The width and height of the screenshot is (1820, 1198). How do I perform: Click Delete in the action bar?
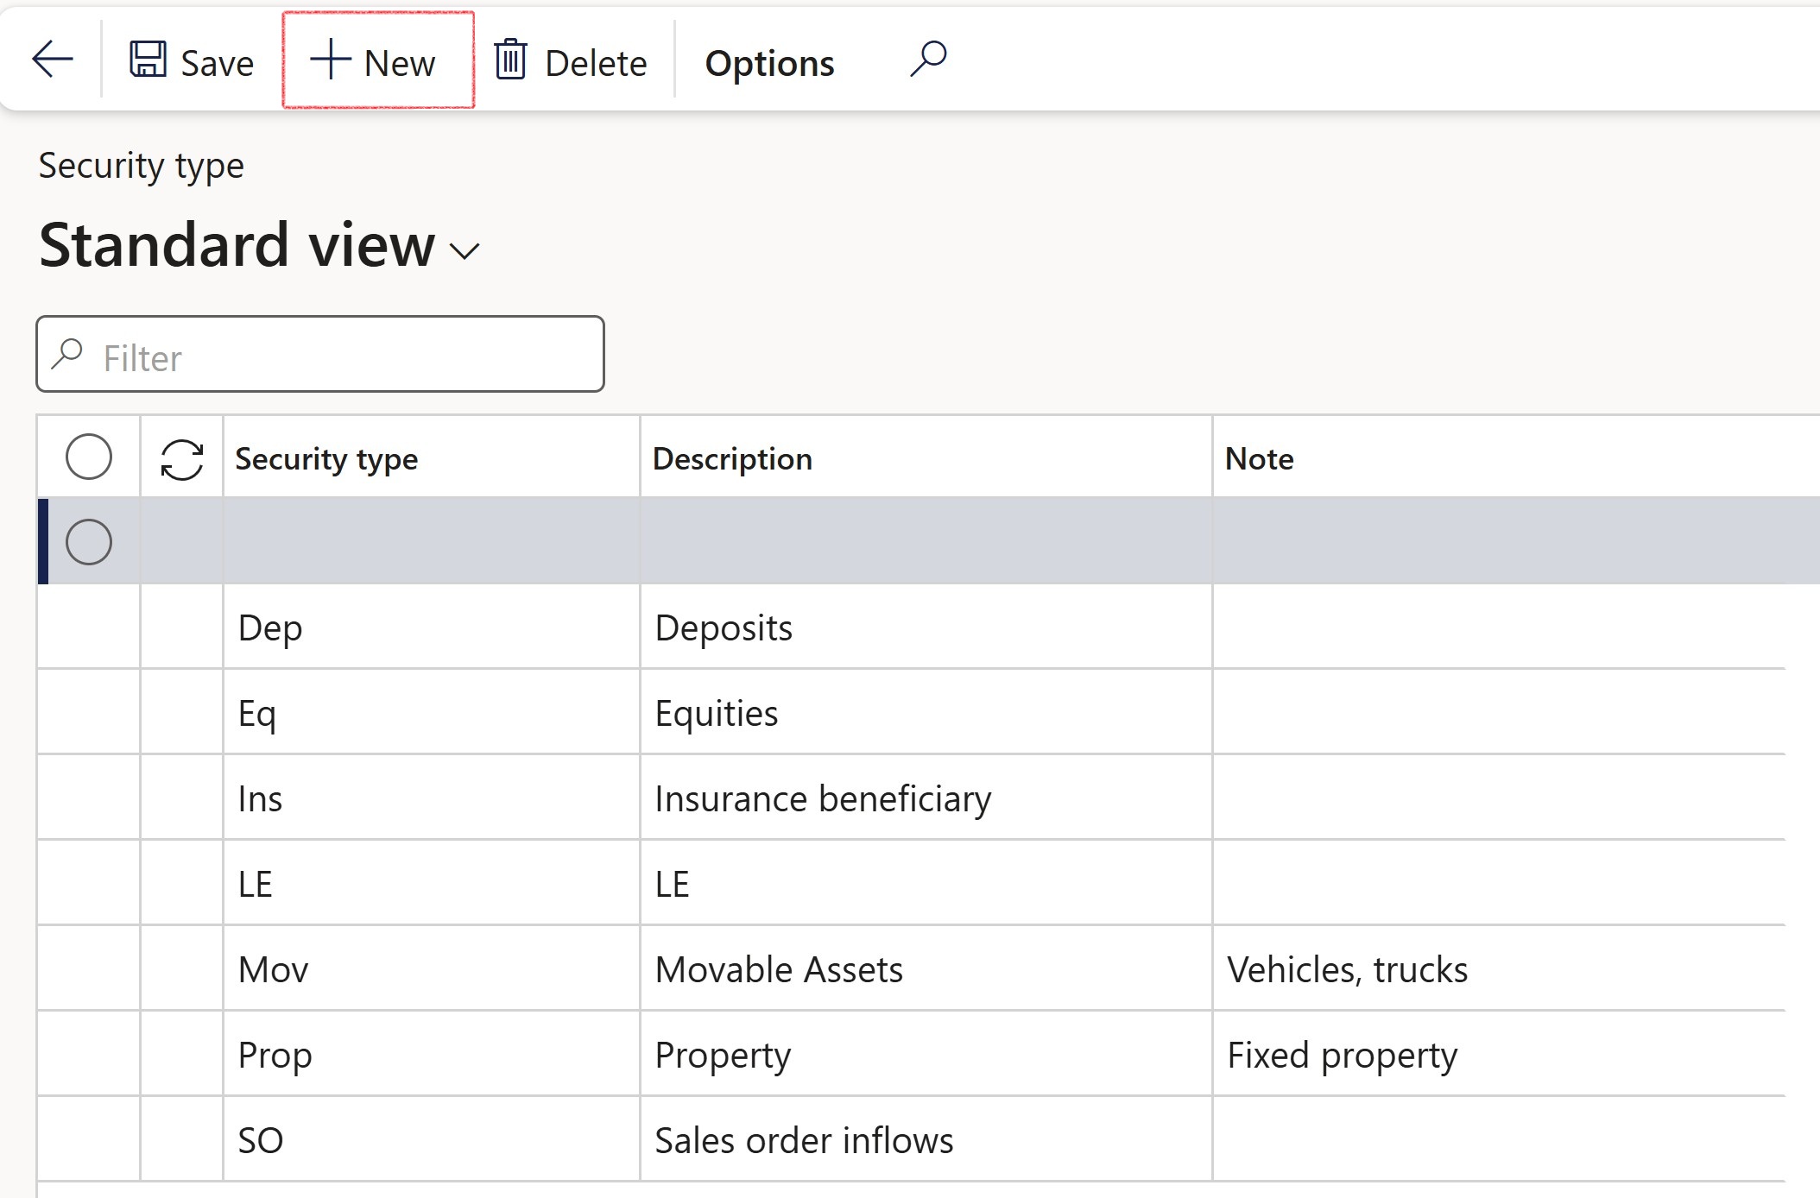point(570,61)
